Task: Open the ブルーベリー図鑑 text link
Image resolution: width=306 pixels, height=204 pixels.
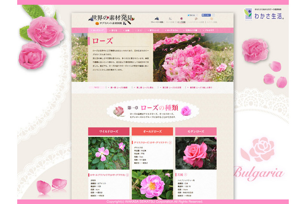Action: tap(157, 23)
